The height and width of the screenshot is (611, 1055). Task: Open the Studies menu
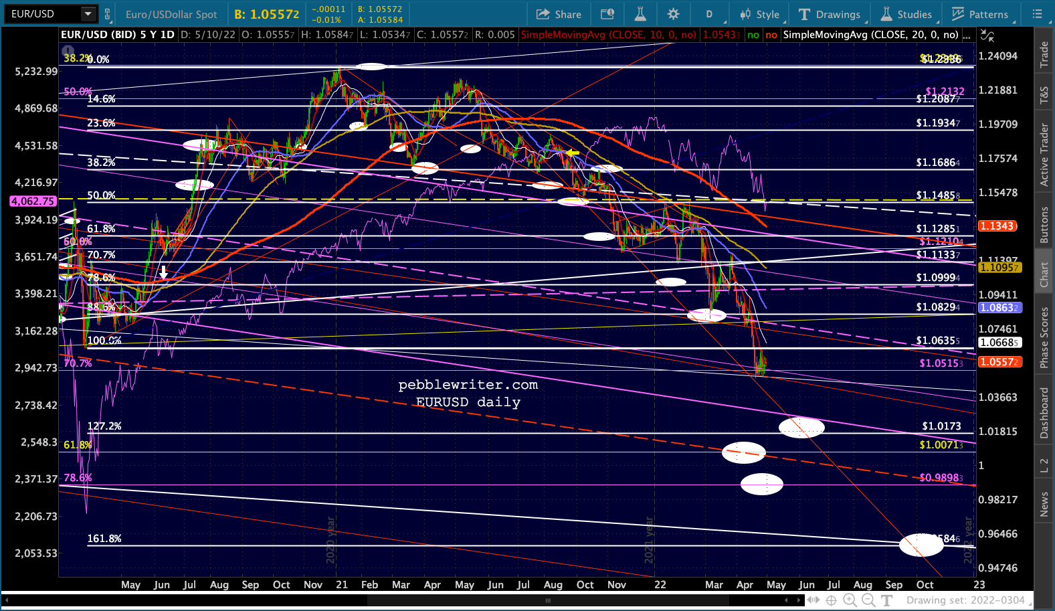tap(906, 14)
